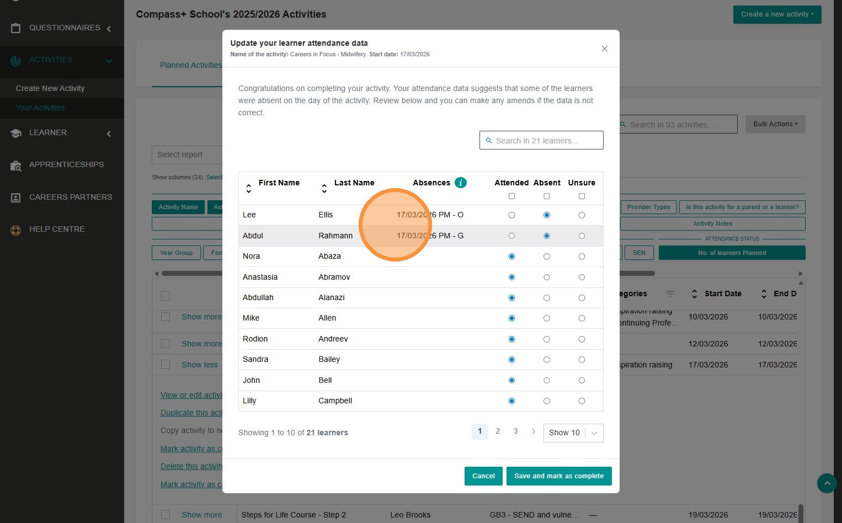Mark Nora Abaza as Absent
Viewport: 842px width, 523px height.
pyautogui.click(x=547, y=257)
